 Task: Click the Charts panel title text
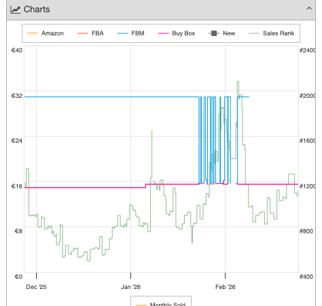click(x=37, y=10)
